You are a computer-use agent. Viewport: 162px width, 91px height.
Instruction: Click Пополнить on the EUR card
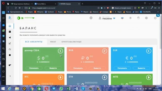(x=122, y=68)
